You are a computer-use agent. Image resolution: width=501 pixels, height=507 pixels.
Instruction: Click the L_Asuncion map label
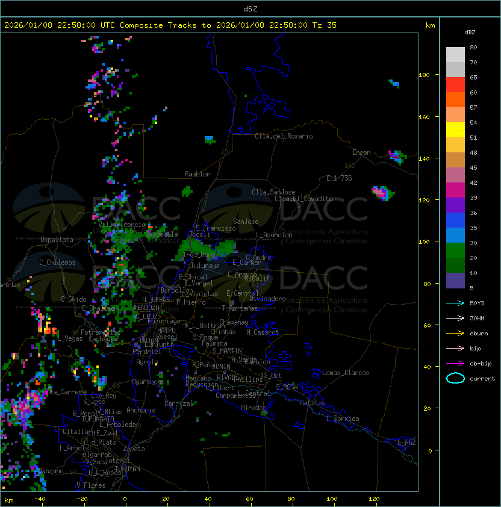point(274,235)
